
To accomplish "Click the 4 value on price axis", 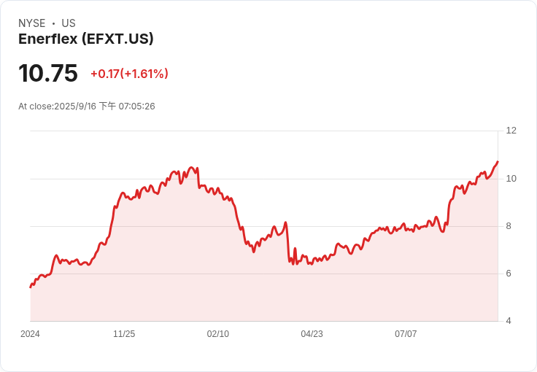I will pos(509,321).
